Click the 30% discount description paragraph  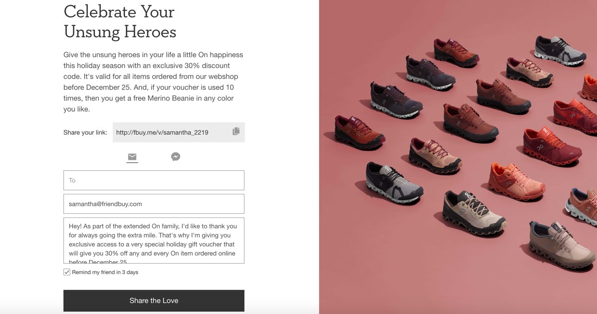(x=153, y=82)
